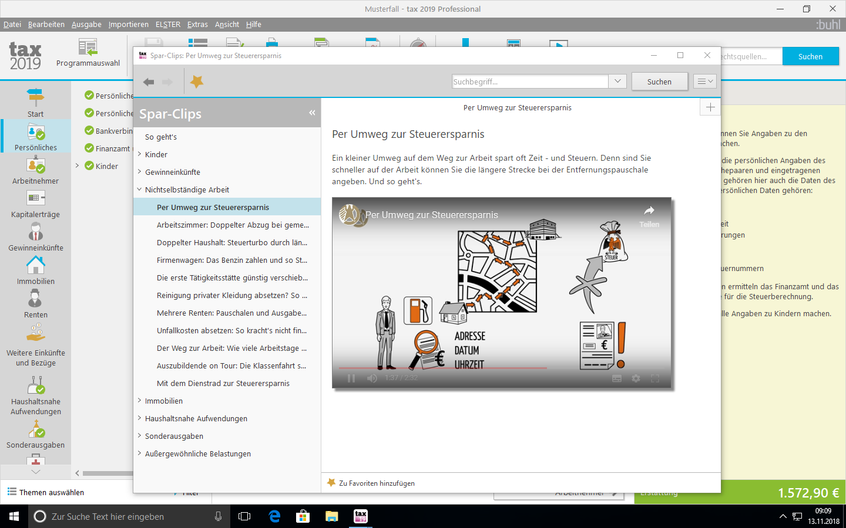Screen dimensions: 846x528
Task: Open Gewinneinkünfte section in main sidebar
Action: click(x=35, y=236)
